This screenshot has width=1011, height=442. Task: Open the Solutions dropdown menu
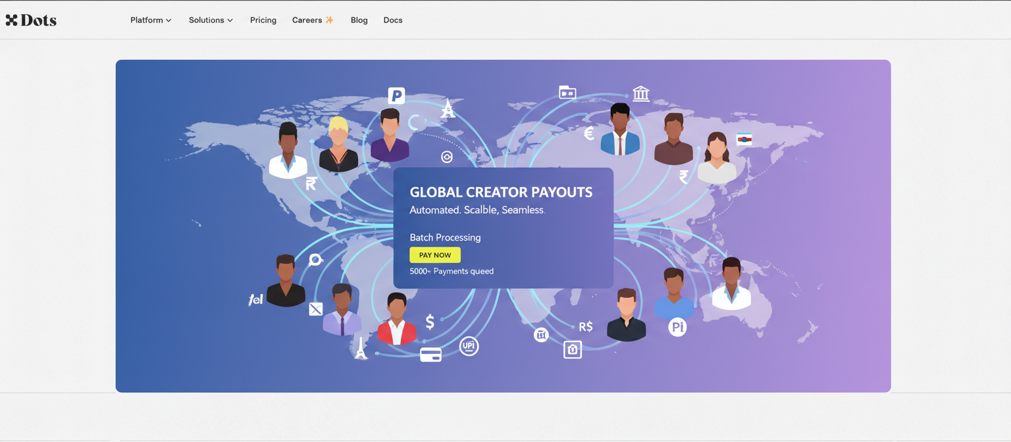click(211, 20)
